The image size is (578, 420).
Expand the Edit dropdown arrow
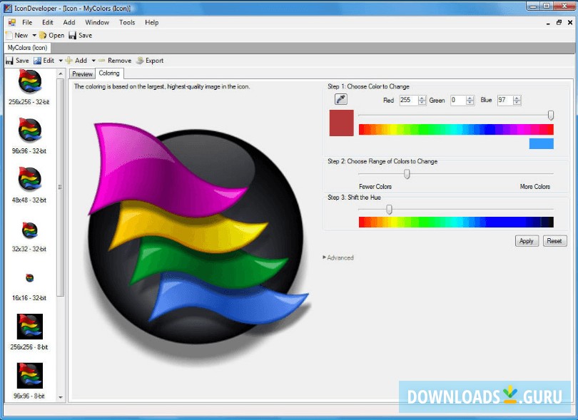pyautogui.click(x=61, y=61)
